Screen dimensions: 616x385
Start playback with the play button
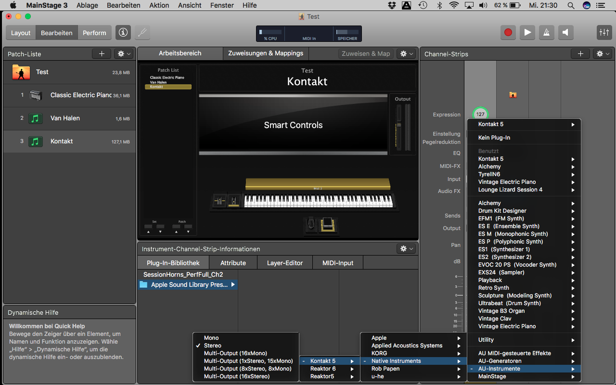tap(527, 33)
